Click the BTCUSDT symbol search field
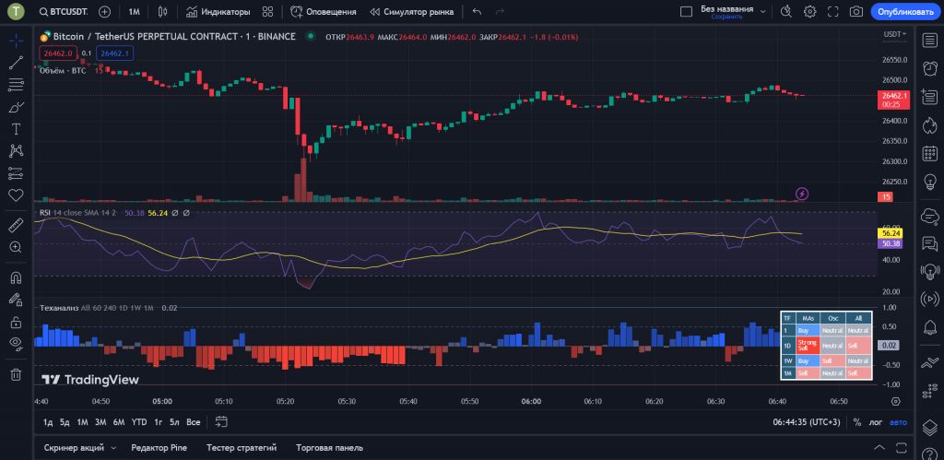Screen dimensions: 944x460 (x=64, y=12)
